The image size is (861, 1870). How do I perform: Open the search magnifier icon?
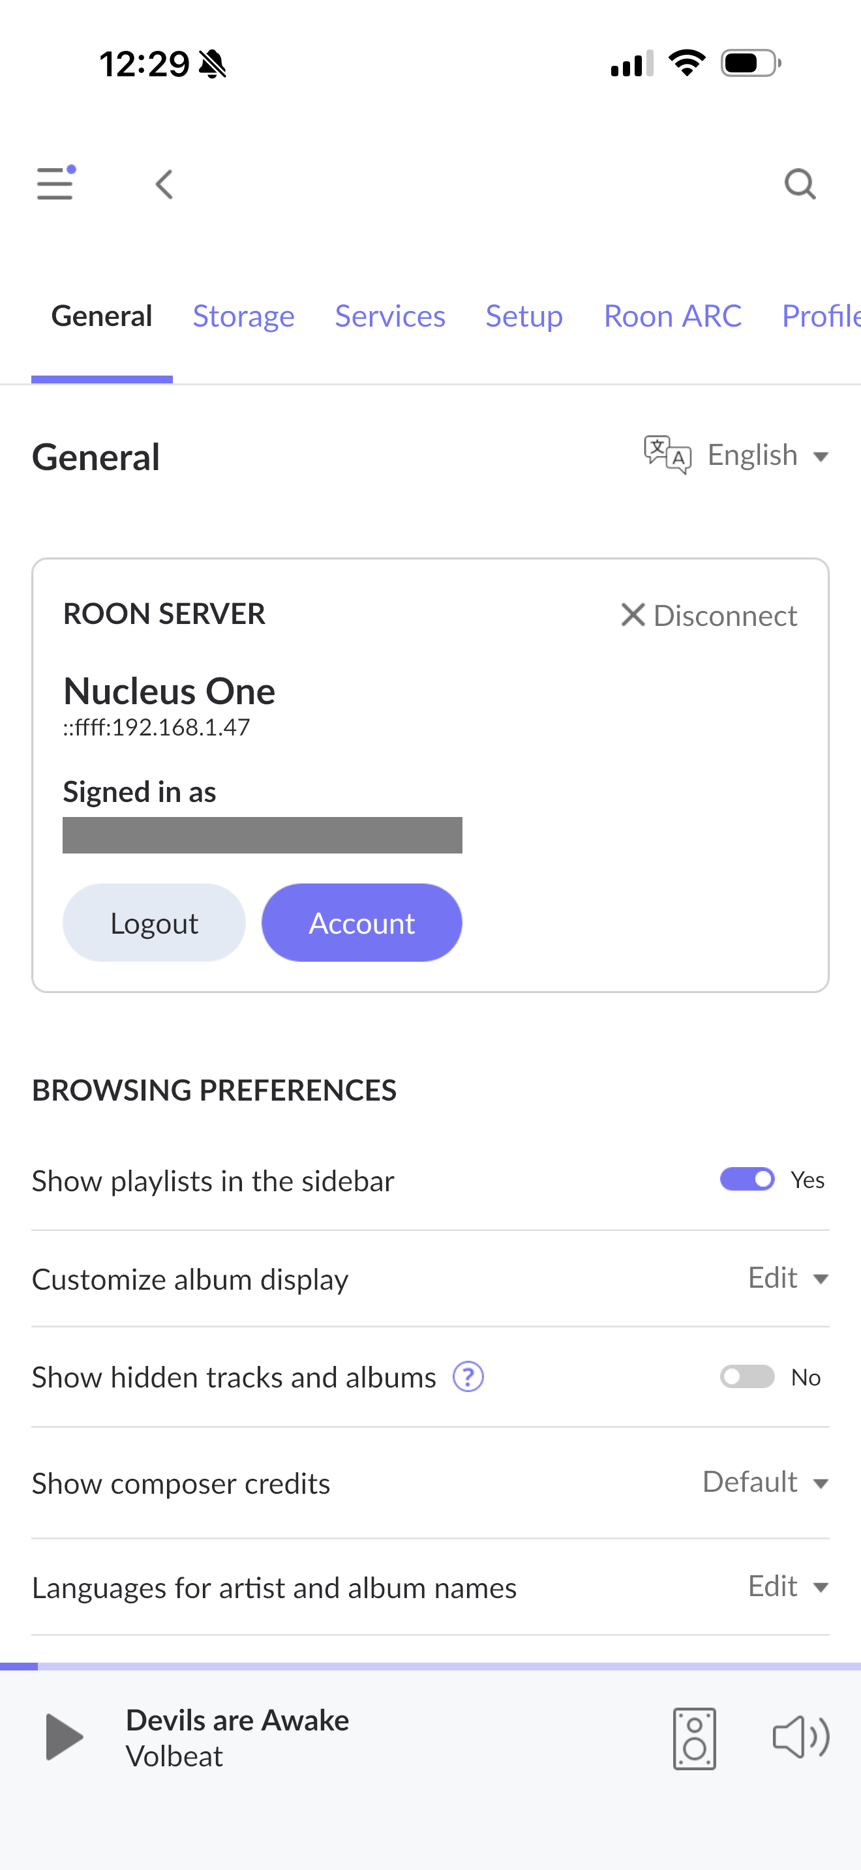click(x=799, y=185)
